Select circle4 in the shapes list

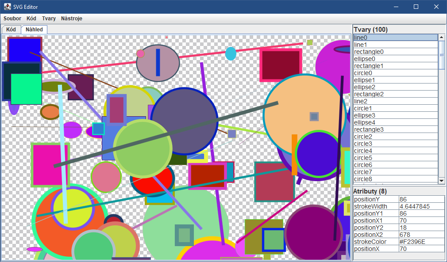[x=395, y=151]
